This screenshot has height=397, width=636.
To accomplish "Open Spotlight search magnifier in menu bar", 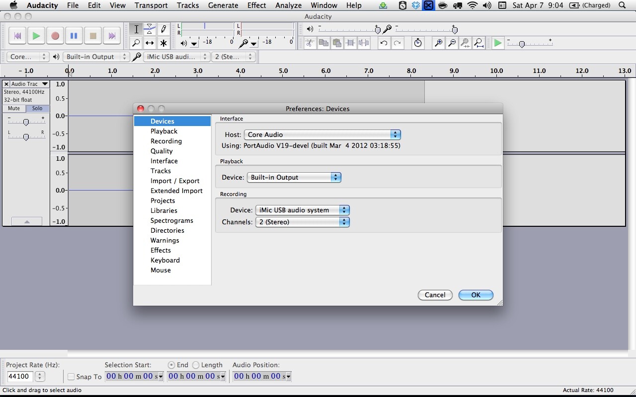I will (x=622, y=5).
